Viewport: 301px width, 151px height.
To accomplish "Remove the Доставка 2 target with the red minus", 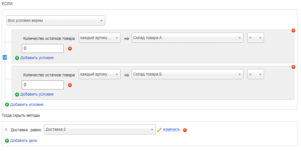I will pyautogui.click(x=185, y=130).
